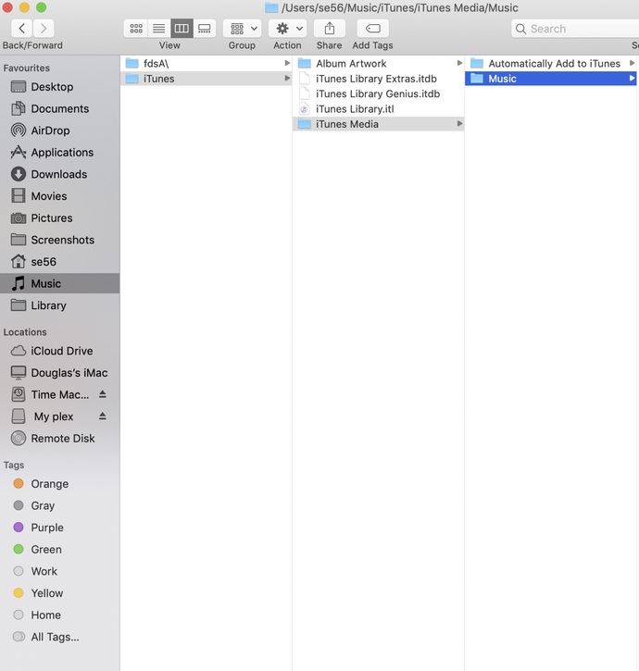Open Desktop in the sidebar
639x671 pixels.
point(59,87)
